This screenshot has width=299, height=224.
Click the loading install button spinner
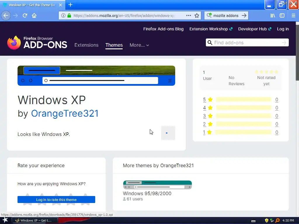[x=168, y=133]
